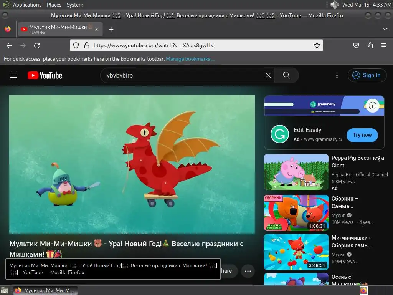Click the video player area
Viewport: 393px width, 295px height.
132,164
